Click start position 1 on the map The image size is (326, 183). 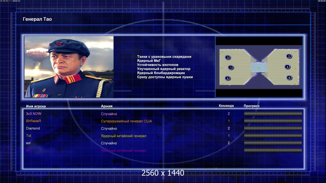pos(231,67)
